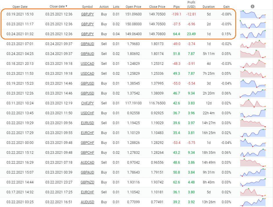The height and width of the screenshot is (207, 273).
Task: Click the mini chart for the CHFJPY trade
Action: [x=253, y=103]
